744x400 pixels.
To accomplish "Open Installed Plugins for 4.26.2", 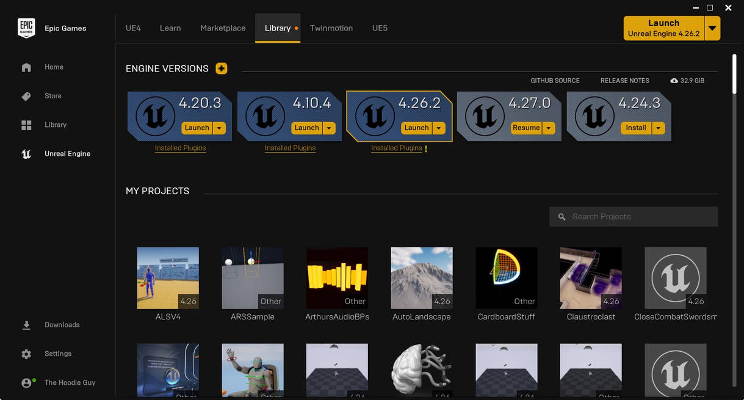I will 397,148.
